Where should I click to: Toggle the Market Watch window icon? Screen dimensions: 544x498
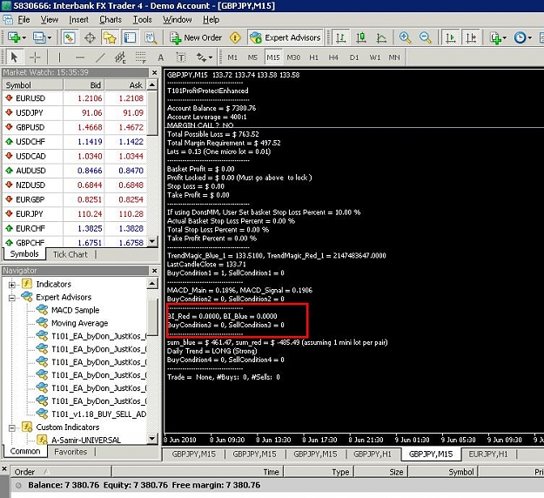click(69, 37)
